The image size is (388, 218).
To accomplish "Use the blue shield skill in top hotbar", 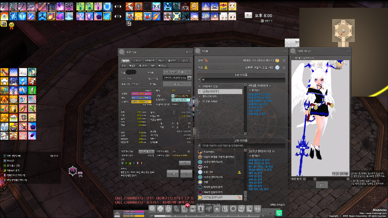I will click(x=107, y=6).
